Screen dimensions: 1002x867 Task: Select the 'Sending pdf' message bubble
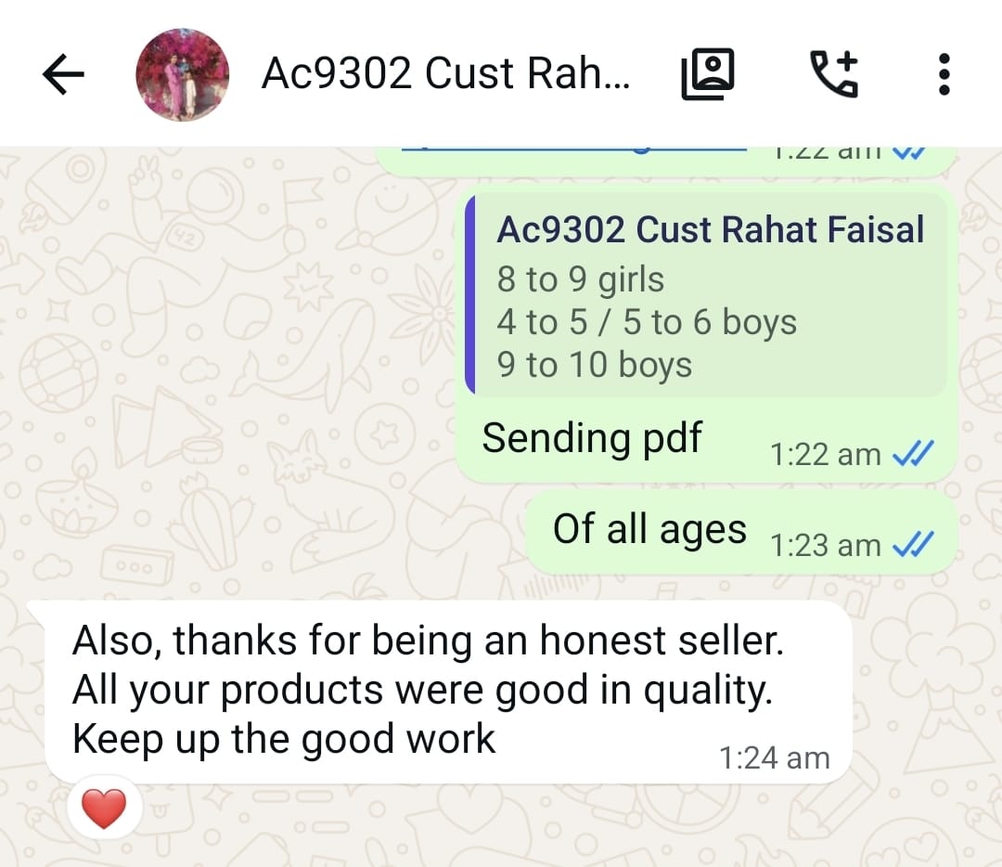706,334
